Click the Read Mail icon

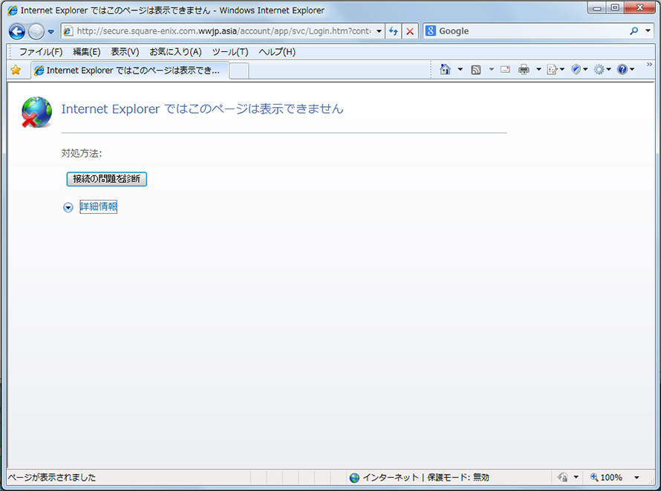[x=506, y=70]
